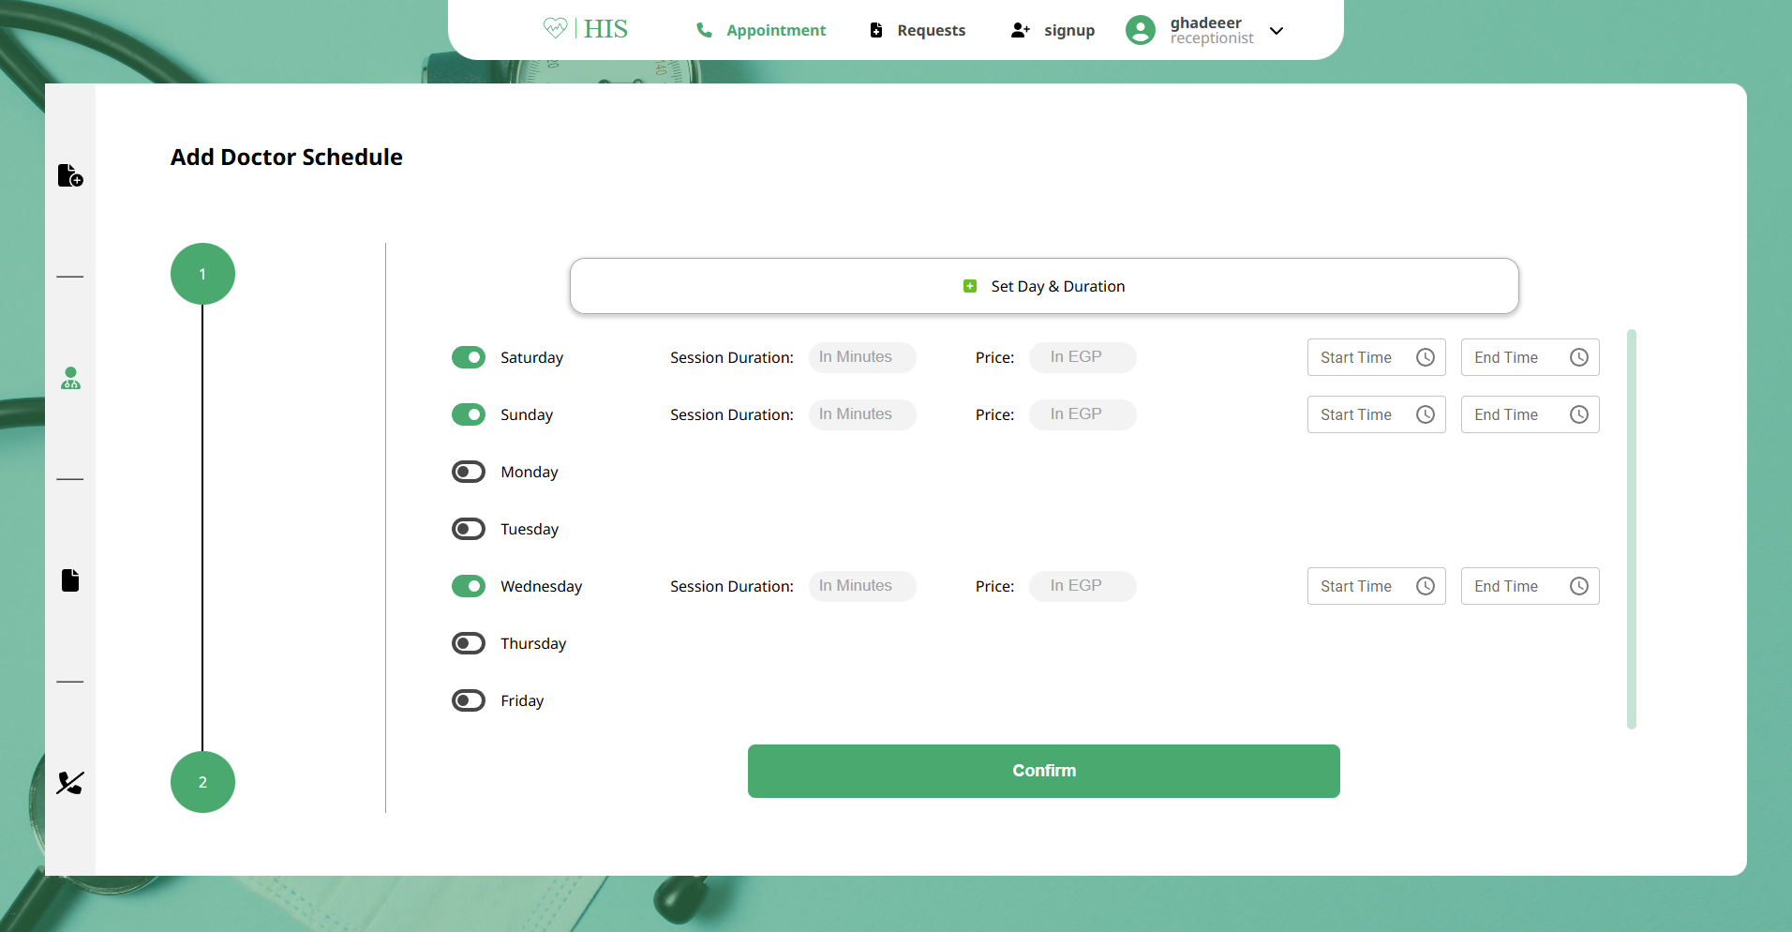The image size is (1792, 932).
Task: Click the person-add icon next to signup
Action: [1020, 30]
